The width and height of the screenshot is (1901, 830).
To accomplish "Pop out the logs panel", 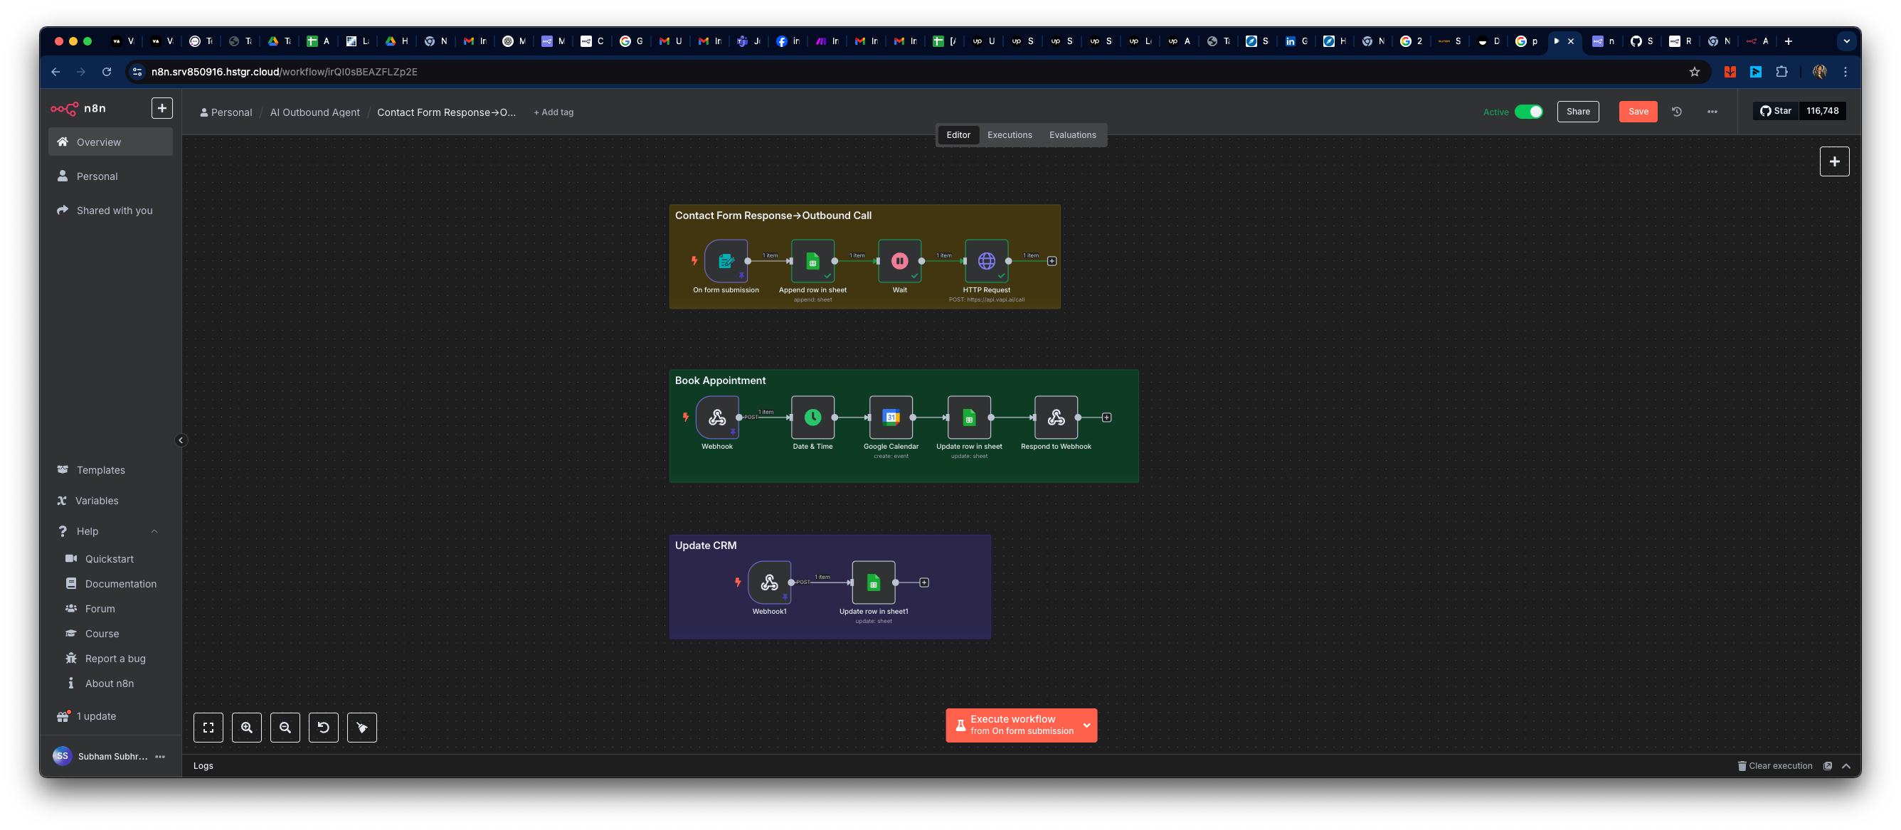I will click(x=1827, y=766).
